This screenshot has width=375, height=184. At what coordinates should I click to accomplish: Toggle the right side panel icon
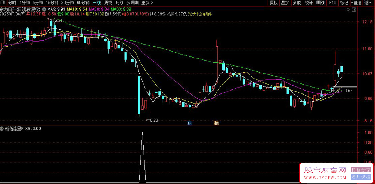(x=354, y=10)
